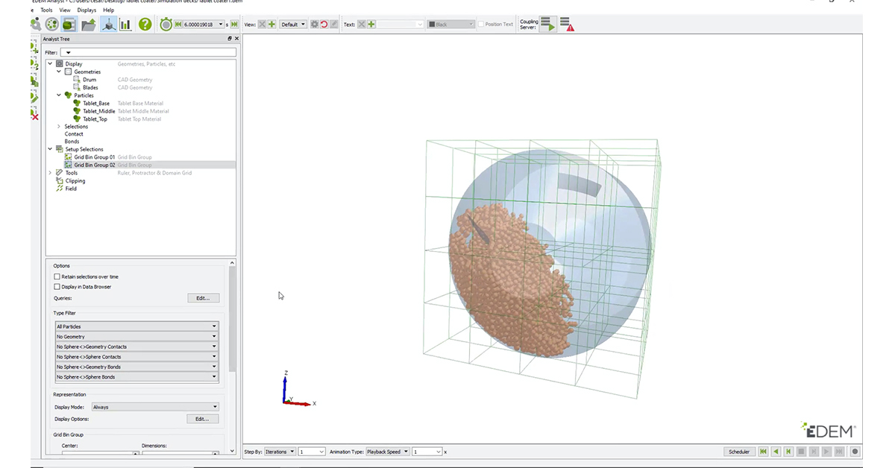This screenshot has height=468, width=895.
Task: Open the No Sphere<>Sphere Contacts dropdown
Action: [x=137, y=357]
